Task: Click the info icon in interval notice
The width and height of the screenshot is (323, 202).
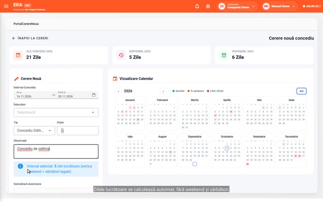Action: coord(20,166)
